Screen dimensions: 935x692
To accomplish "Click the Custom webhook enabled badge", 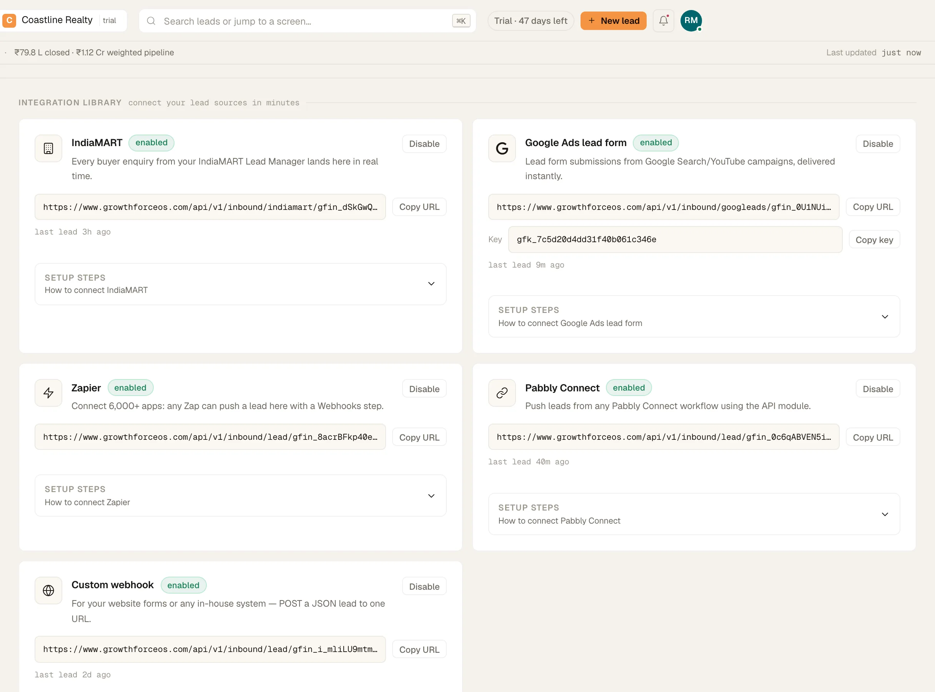I will pyautogui.click(x=183, y=585).
